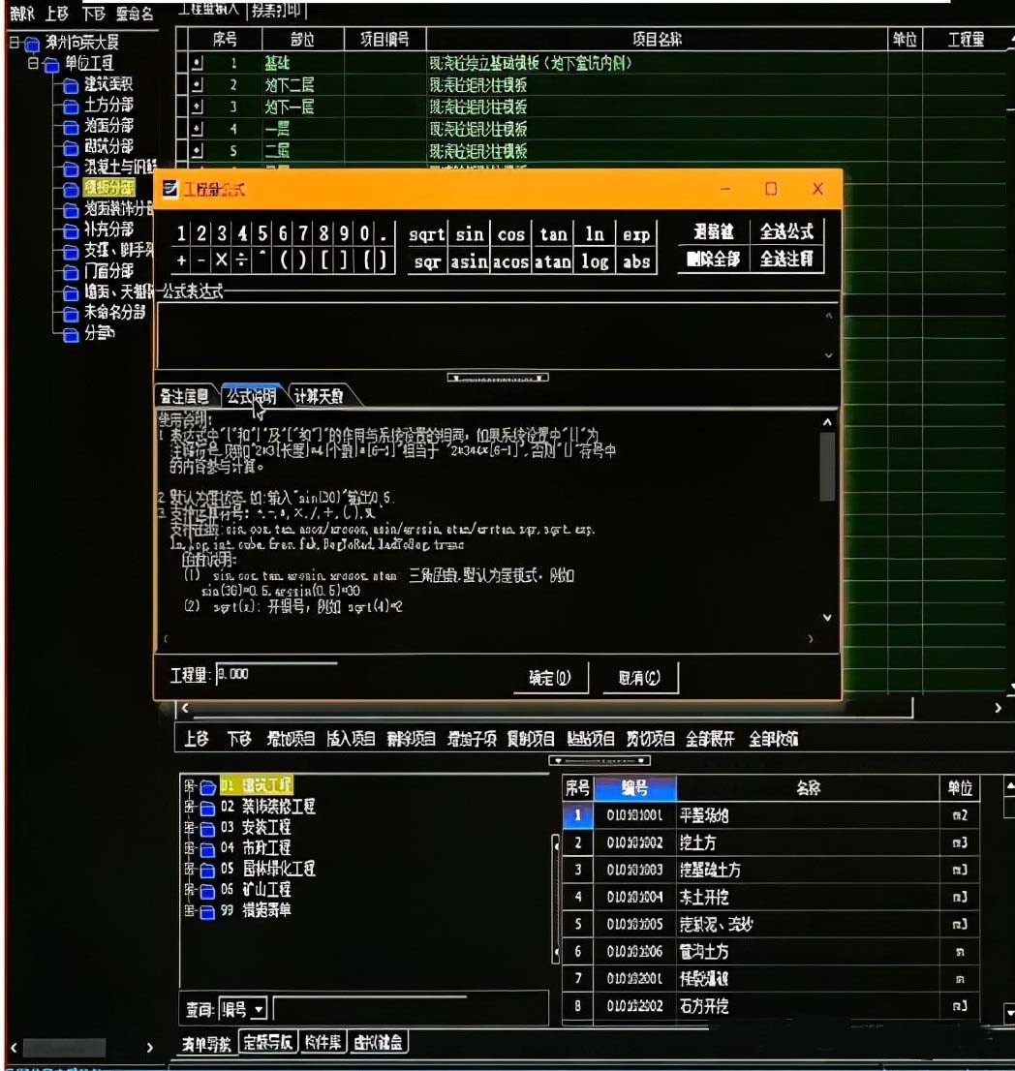Click 重命名 in the top-left toolbar
Screen dimensions: 1015x1071
click(x=135, y=14)
